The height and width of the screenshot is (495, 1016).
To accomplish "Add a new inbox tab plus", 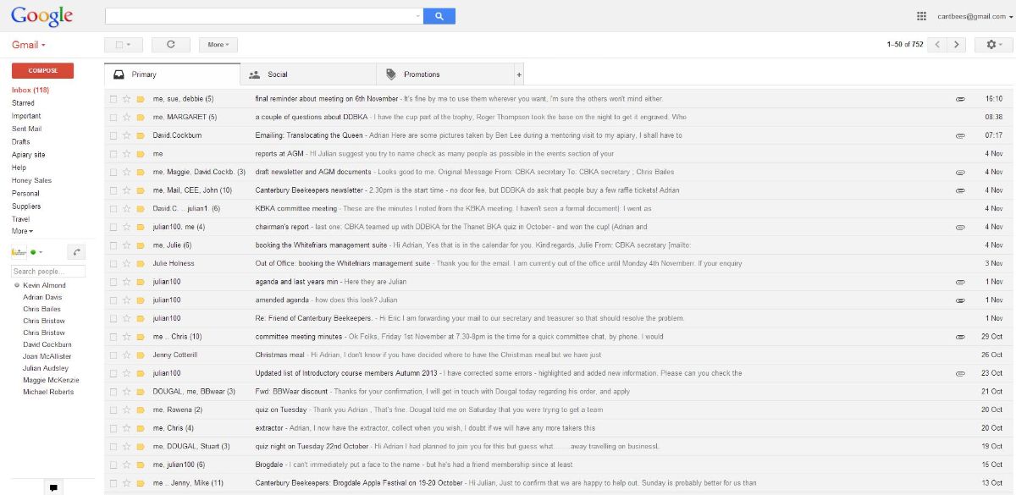I will 519,74.
